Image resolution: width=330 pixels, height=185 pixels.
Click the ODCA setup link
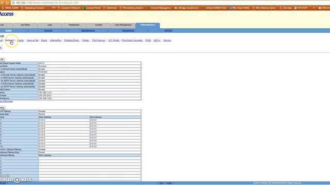[x=157, y=40]
